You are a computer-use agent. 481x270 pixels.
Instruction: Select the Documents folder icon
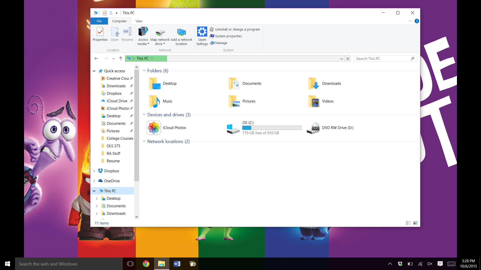(x=234, y=83)
